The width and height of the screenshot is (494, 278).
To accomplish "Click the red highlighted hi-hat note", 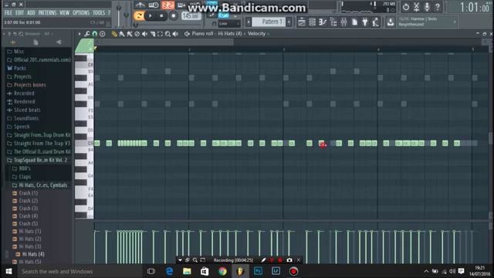I will pyautogui.click(x=321, y=144).
